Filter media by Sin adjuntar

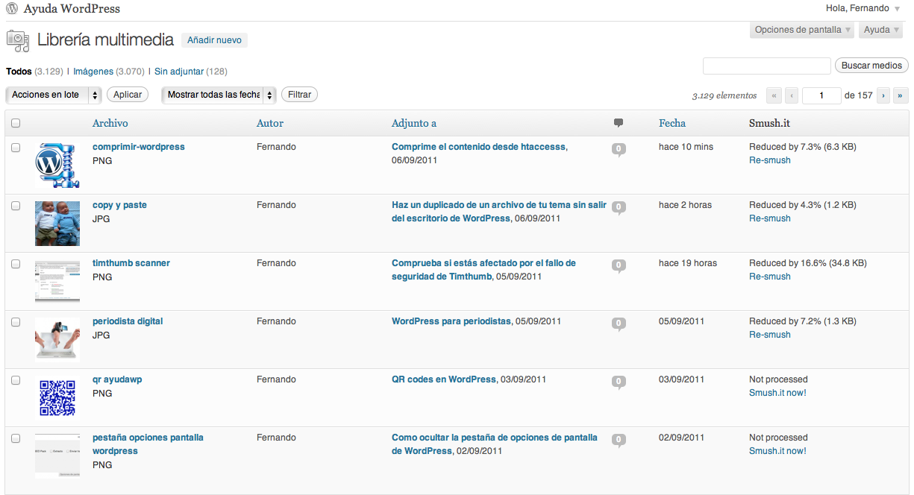click(x=179, y=72)
